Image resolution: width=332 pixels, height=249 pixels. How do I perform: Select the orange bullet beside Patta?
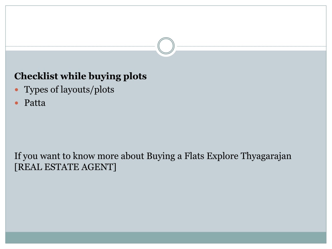pos(17,103)
